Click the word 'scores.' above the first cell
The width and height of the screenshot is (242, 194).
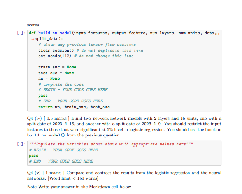click(33, 25)
